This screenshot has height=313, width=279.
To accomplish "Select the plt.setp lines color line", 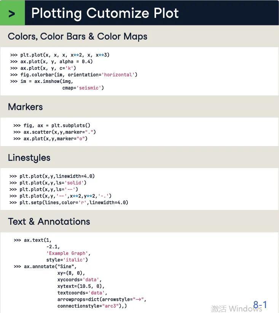I will (x=73, y=203).
